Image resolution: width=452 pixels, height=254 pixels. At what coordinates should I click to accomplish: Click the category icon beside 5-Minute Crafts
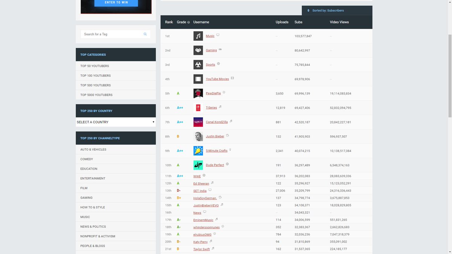tap(230, 150)
